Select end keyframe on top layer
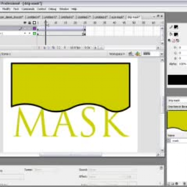187x187 pixels. click(85, 29)
